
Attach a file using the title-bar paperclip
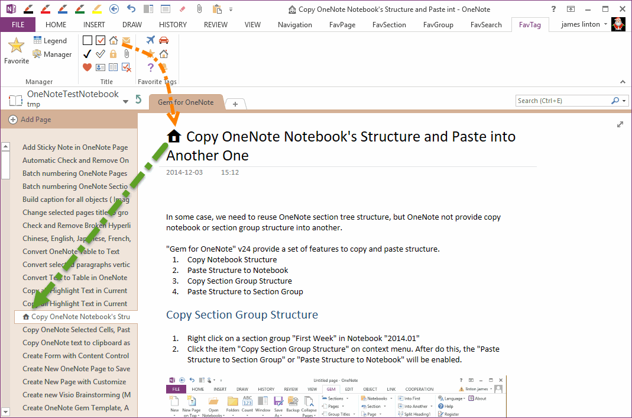pos(199,9)
